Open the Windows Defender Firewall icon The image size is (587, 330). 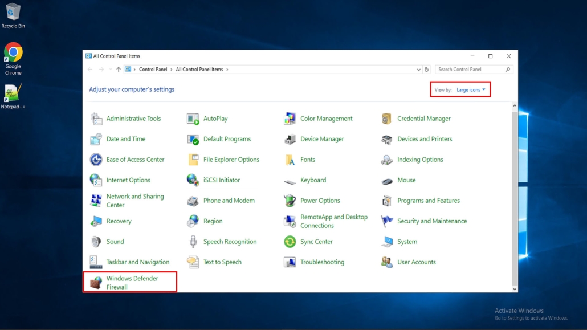pyautogui.click(x=96, y=283)
